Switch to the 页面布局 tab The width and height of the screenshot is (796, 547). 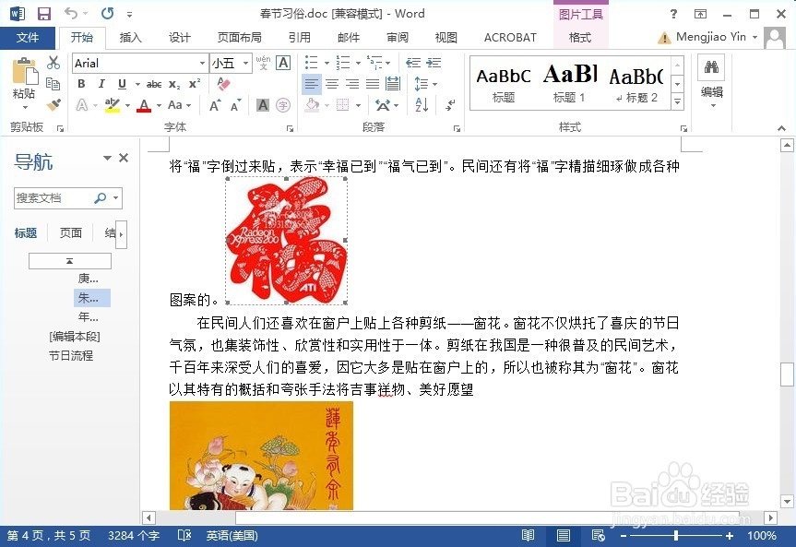(240, 38)
